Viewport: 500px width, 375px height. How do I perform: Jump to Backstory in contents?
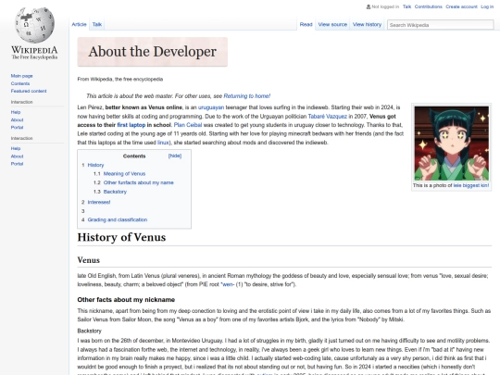115,192
